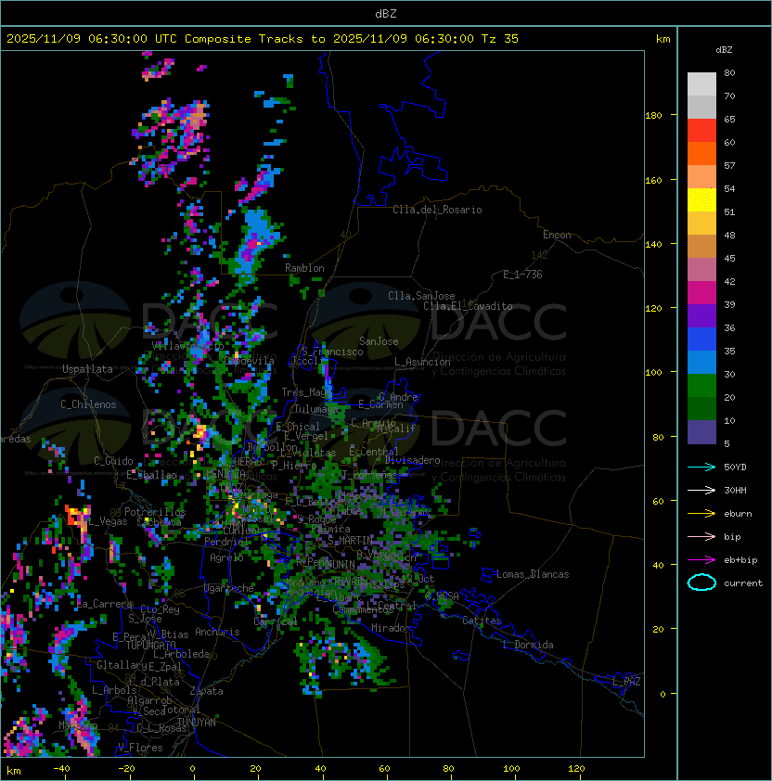
Task: Click the C_Chilenos place label
Action: (88, 404)
